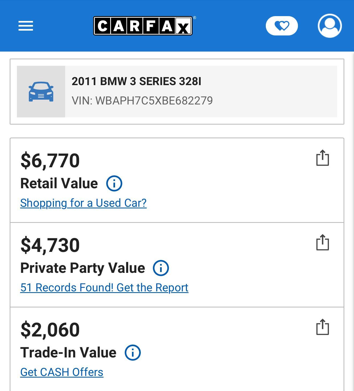The image size is (354, 391).
Task: Follow the 'Shopping for a Used Car?' link
Action: 83,203
